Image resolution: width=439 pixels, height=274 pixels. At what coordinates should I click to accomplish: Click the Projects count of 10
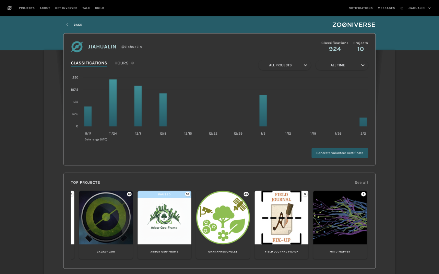click(x=360, y=49)
